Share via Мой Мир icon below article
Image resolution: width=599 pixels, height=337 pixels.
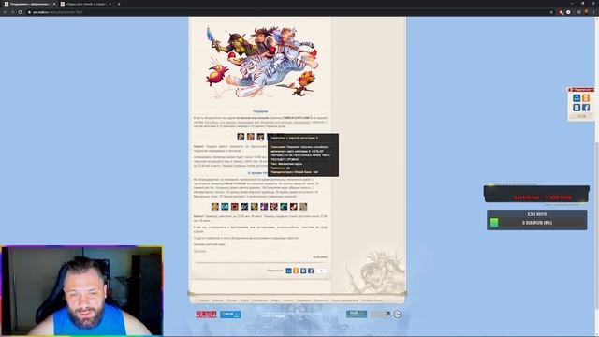pyautogui.click(x=289, y=271)
